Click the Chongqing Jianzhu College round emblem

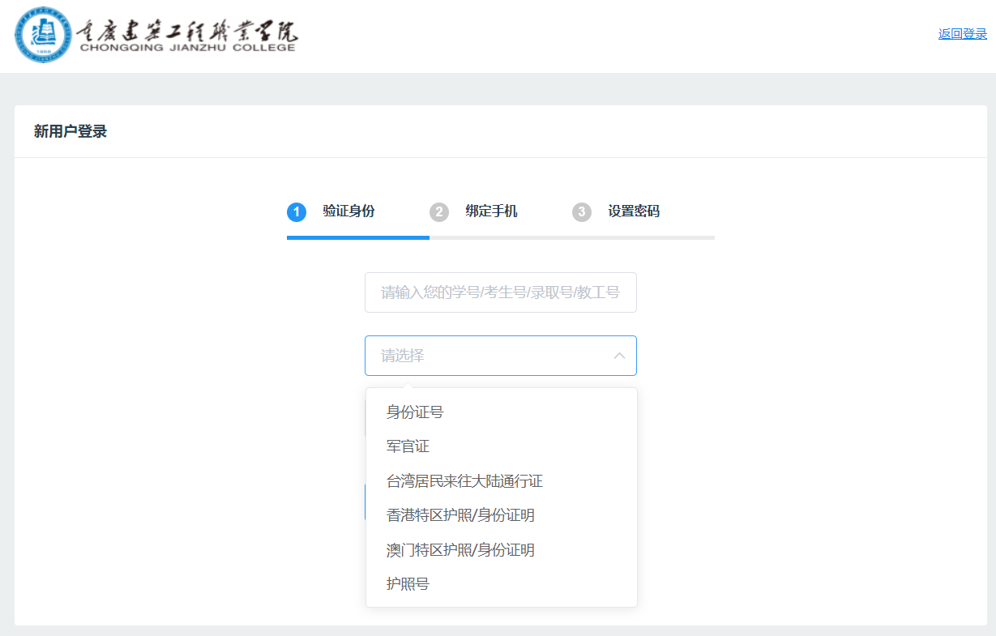(x=42, y=36)
